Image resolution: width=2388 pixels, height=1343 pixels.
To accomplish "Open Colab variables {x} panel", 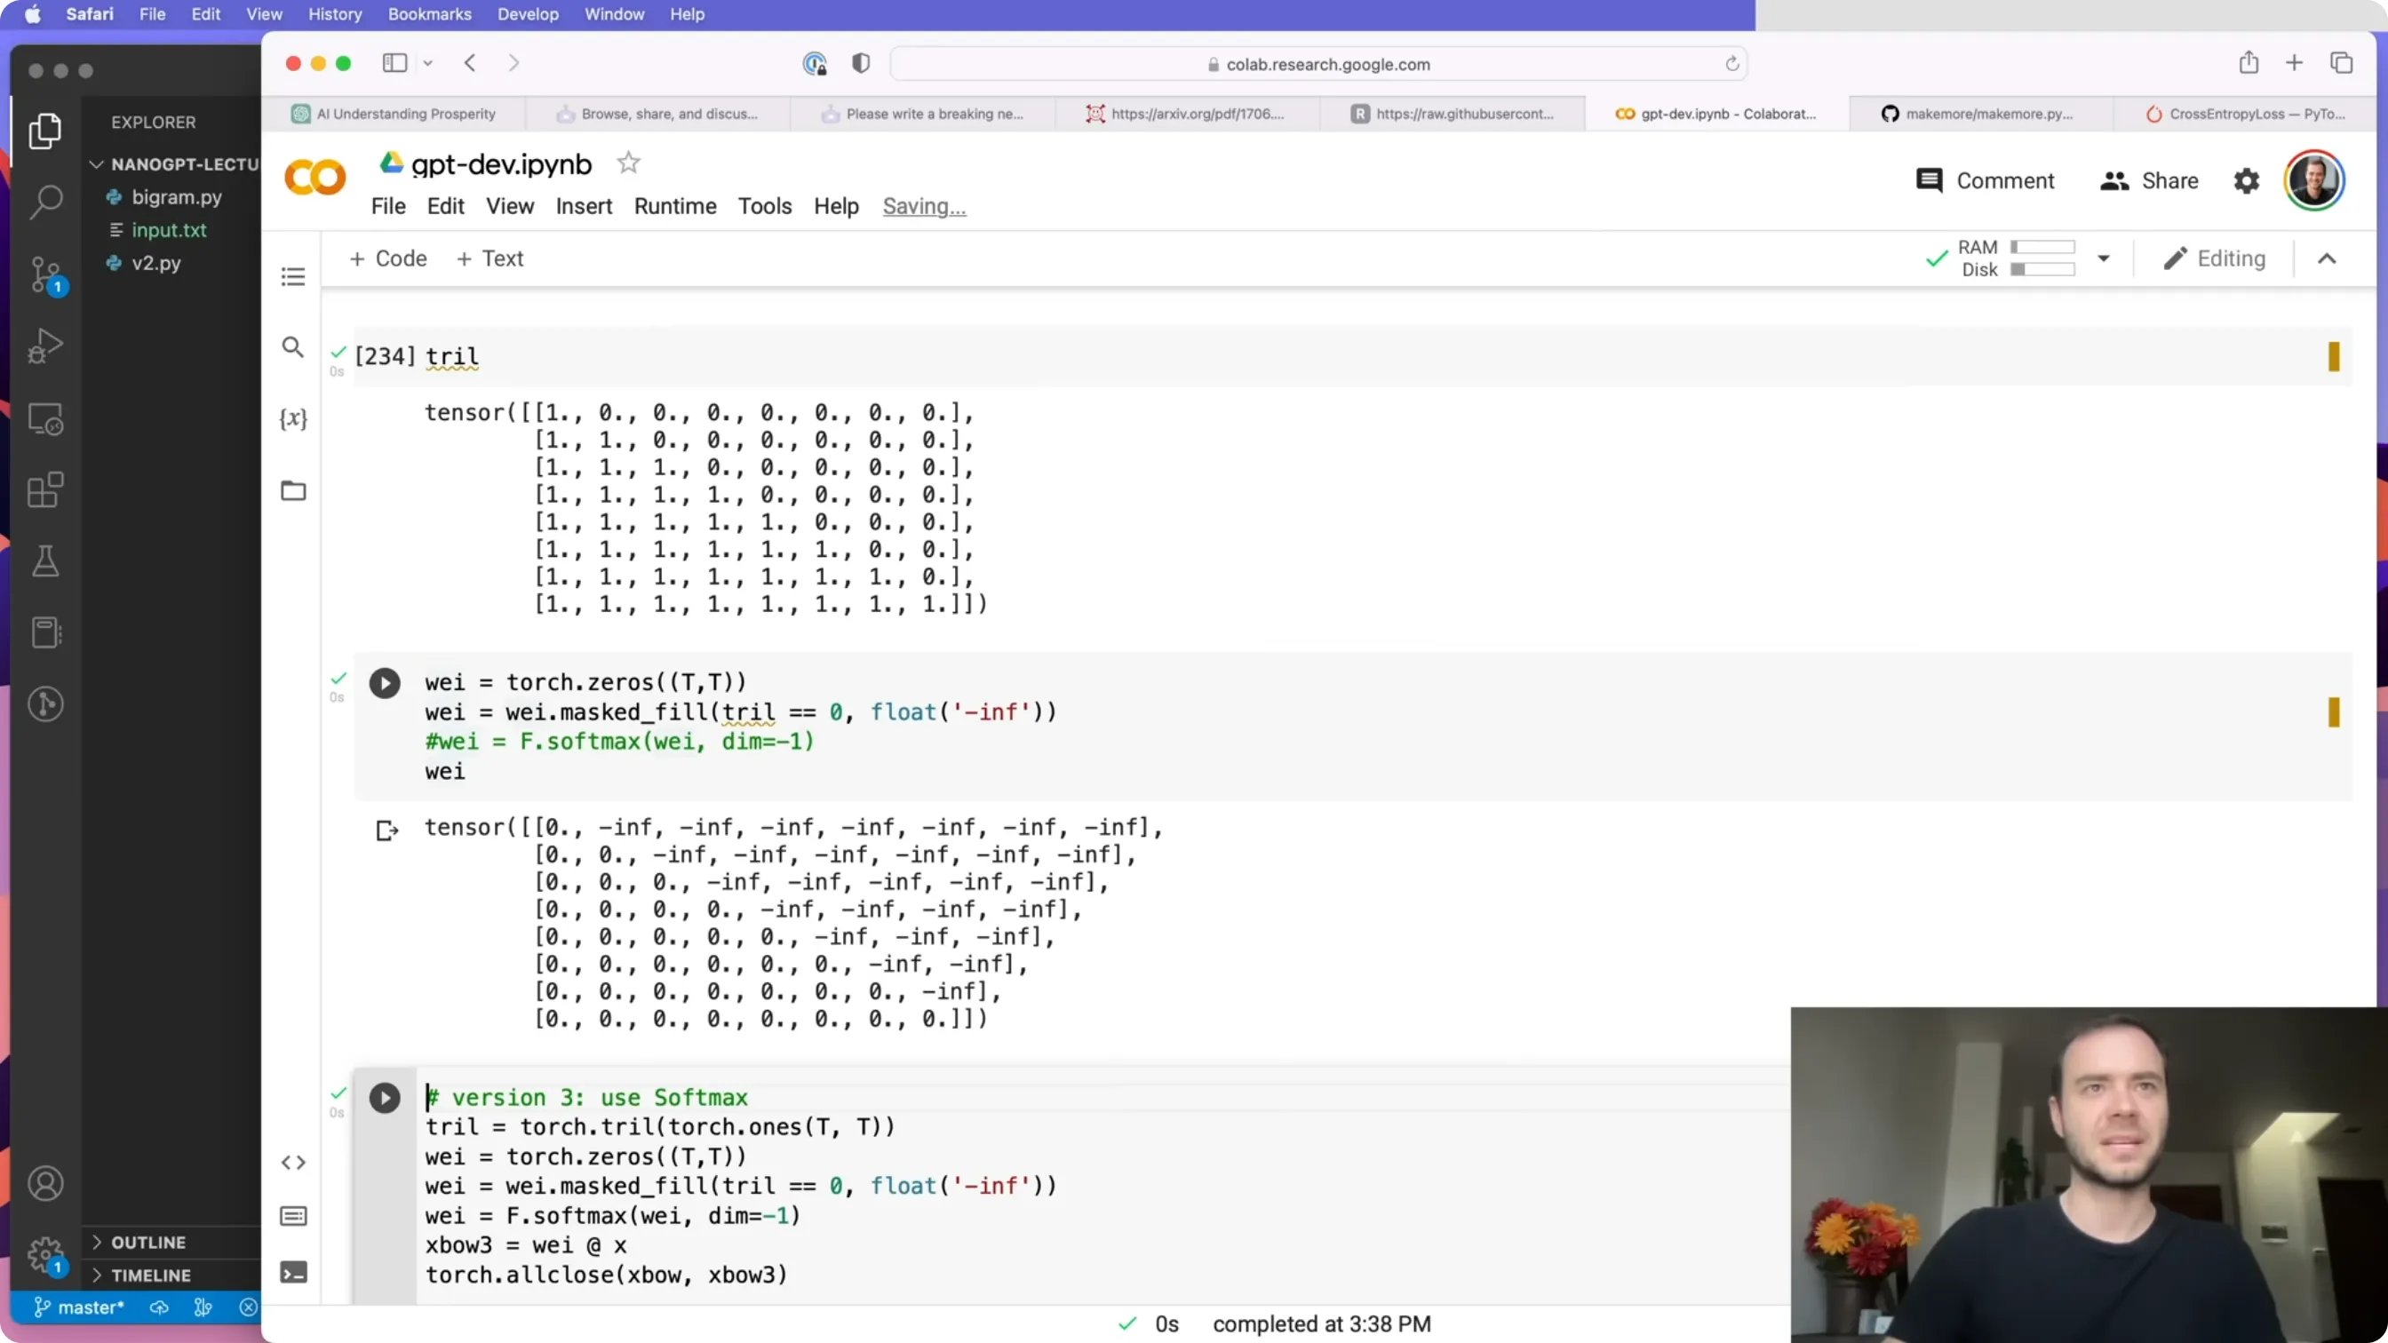I will click(x=293, y=419).
